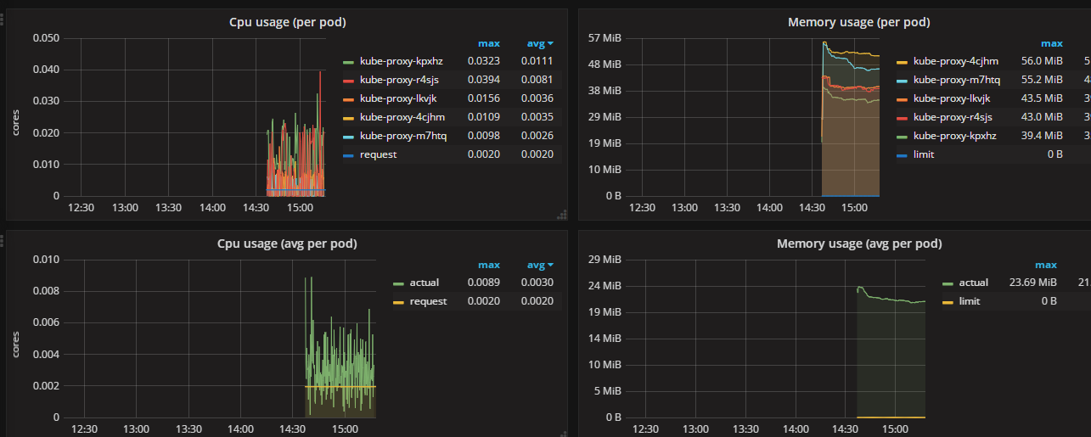Image resolution: width=1091 pixels, height=437 pixels.
Task: Toggle kube-proxy-lkvjk series in Memory usage (per pod) legend
Action: pos(952,98)
